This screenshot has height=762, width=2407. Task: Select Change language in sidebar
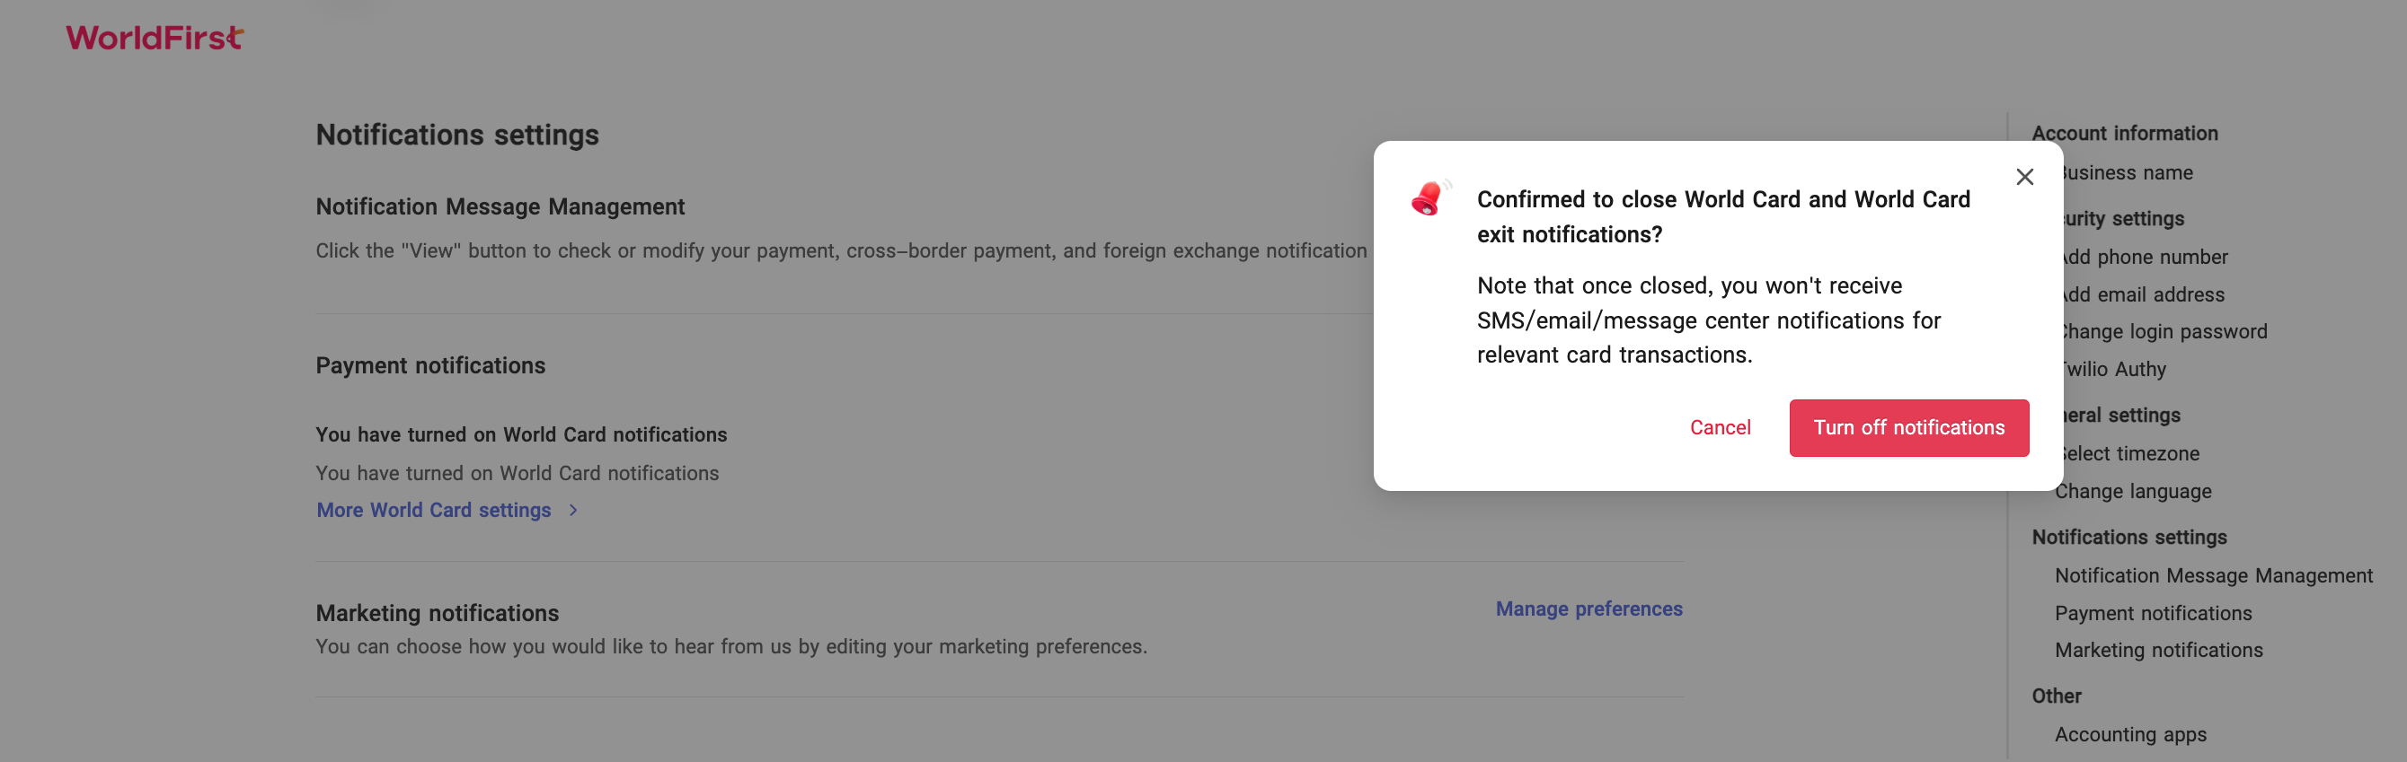tap(2133, 491)
